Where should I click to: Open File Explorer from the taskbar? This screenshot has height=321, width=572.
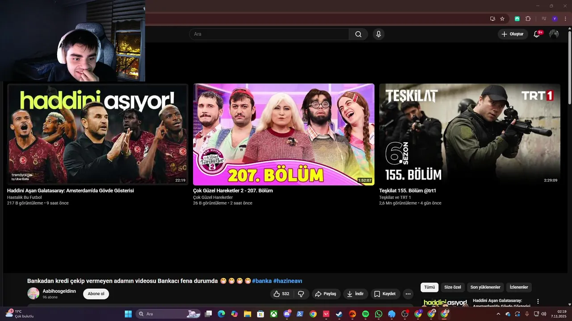click(x=247, y=314)
